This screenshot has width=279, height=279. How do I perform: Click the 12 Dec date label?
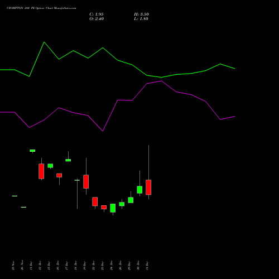(x=40, y=266)
